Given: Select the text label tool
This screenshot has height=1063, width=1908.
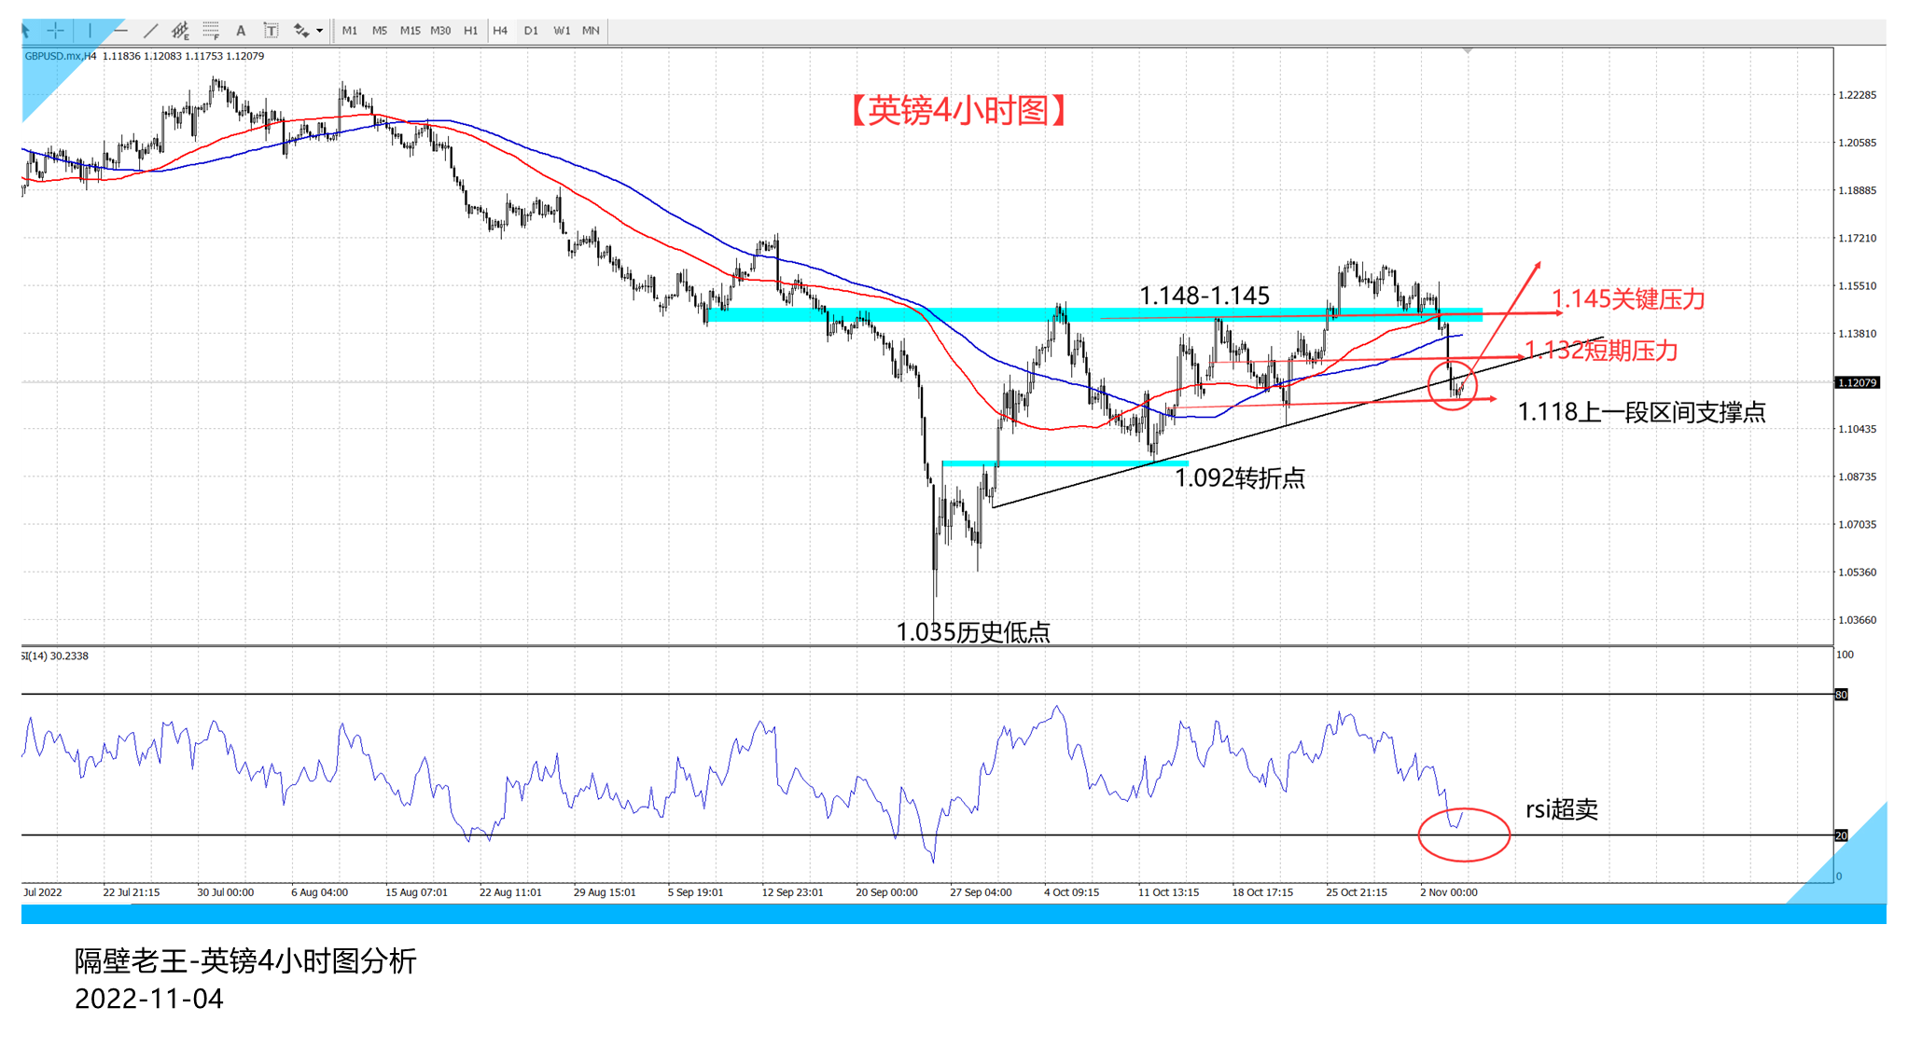Looking at the screenshot, I should tap(271, 31).
